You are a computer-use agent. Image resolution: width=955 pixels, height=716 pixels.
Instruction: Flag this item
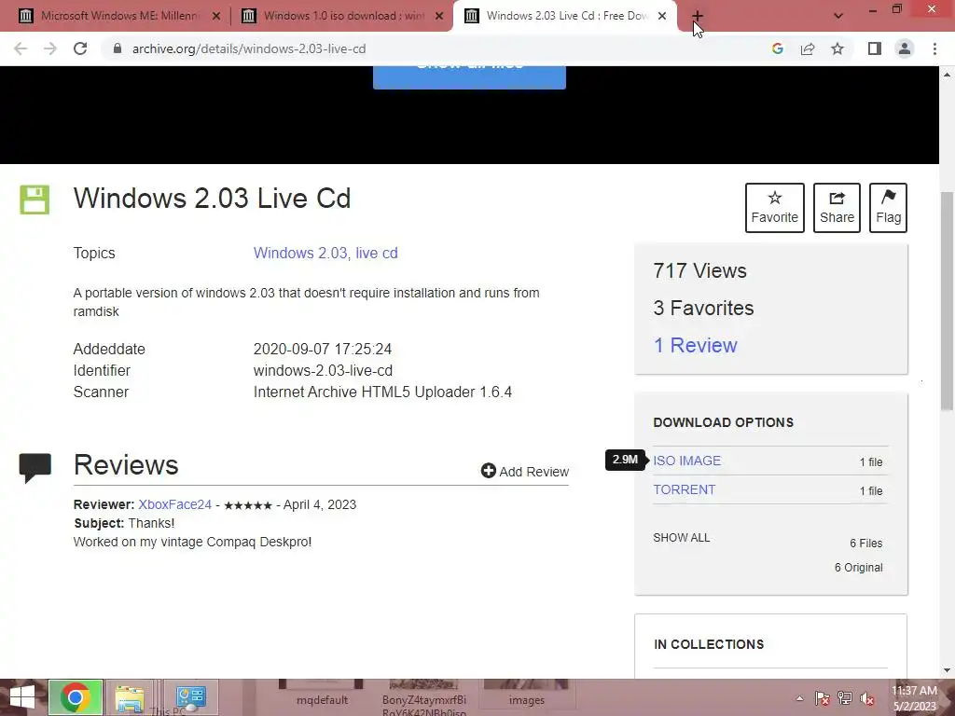pos(888,208)
